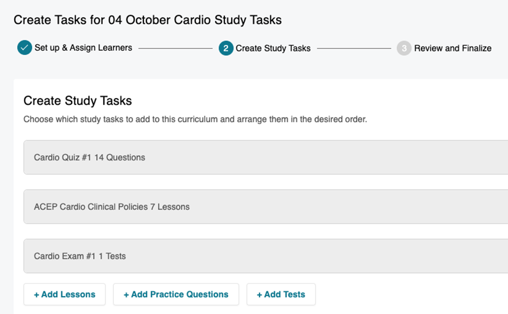Click the checkmark icon on the completed step
Screen dimensions: 508x314
point(24,48)
